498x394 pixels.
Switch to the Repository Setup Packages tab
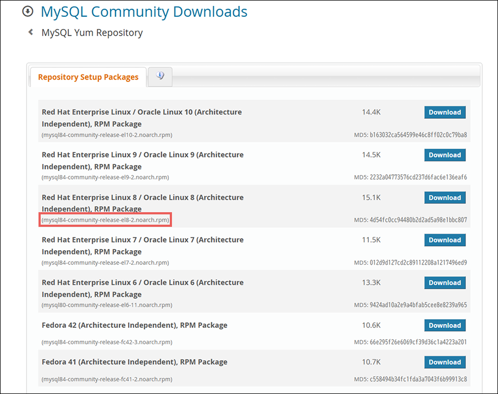pos(88,77)
